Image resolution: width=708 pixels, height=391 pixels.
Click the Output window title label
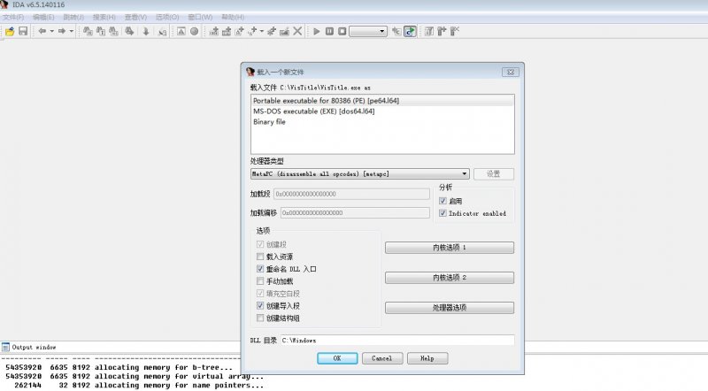pos(34,347)
